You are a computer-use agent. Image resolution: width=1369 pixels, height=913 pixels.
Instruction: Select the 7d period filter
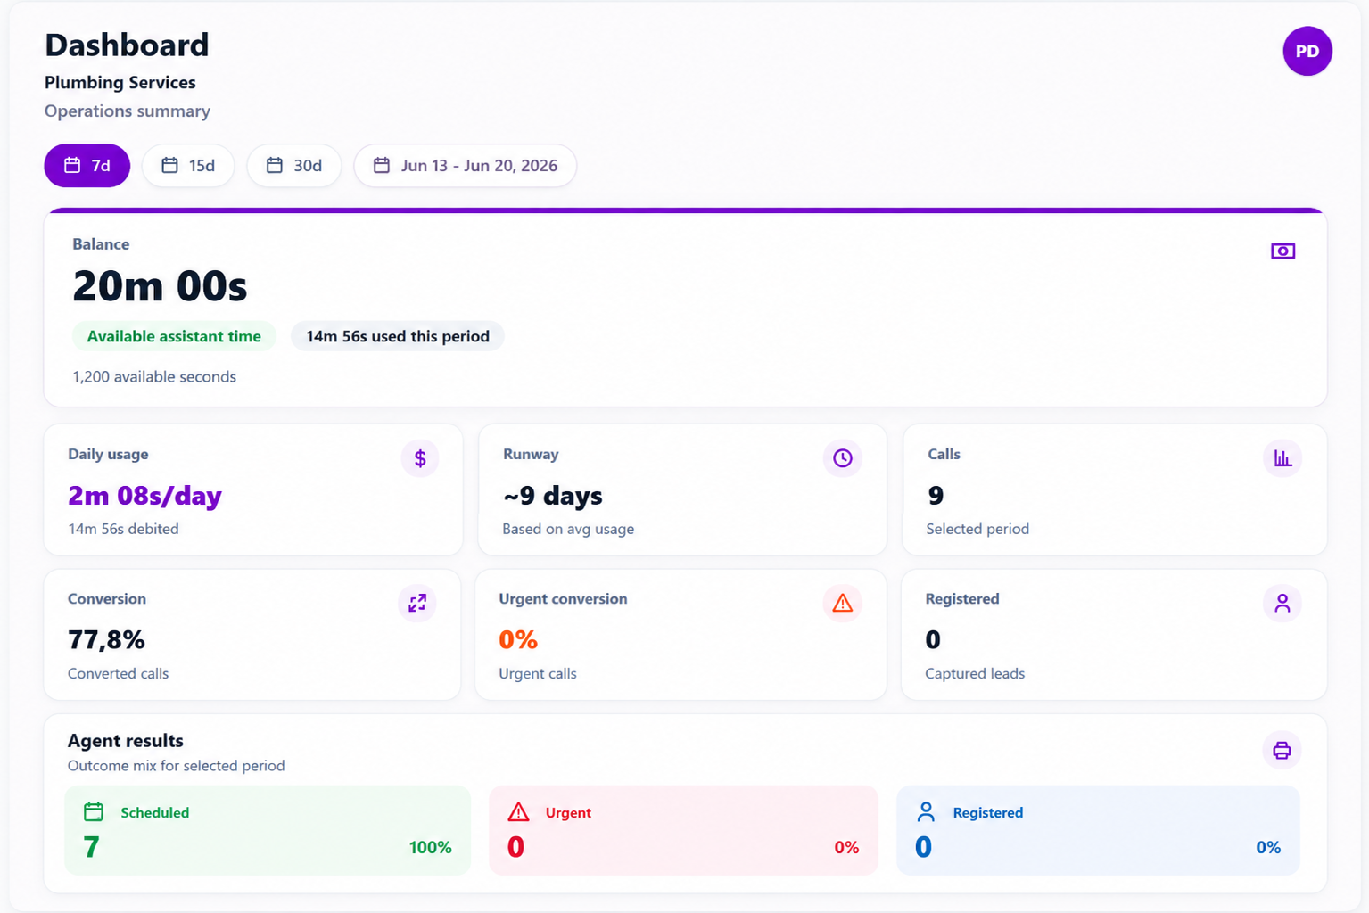(x=87, y=166)
